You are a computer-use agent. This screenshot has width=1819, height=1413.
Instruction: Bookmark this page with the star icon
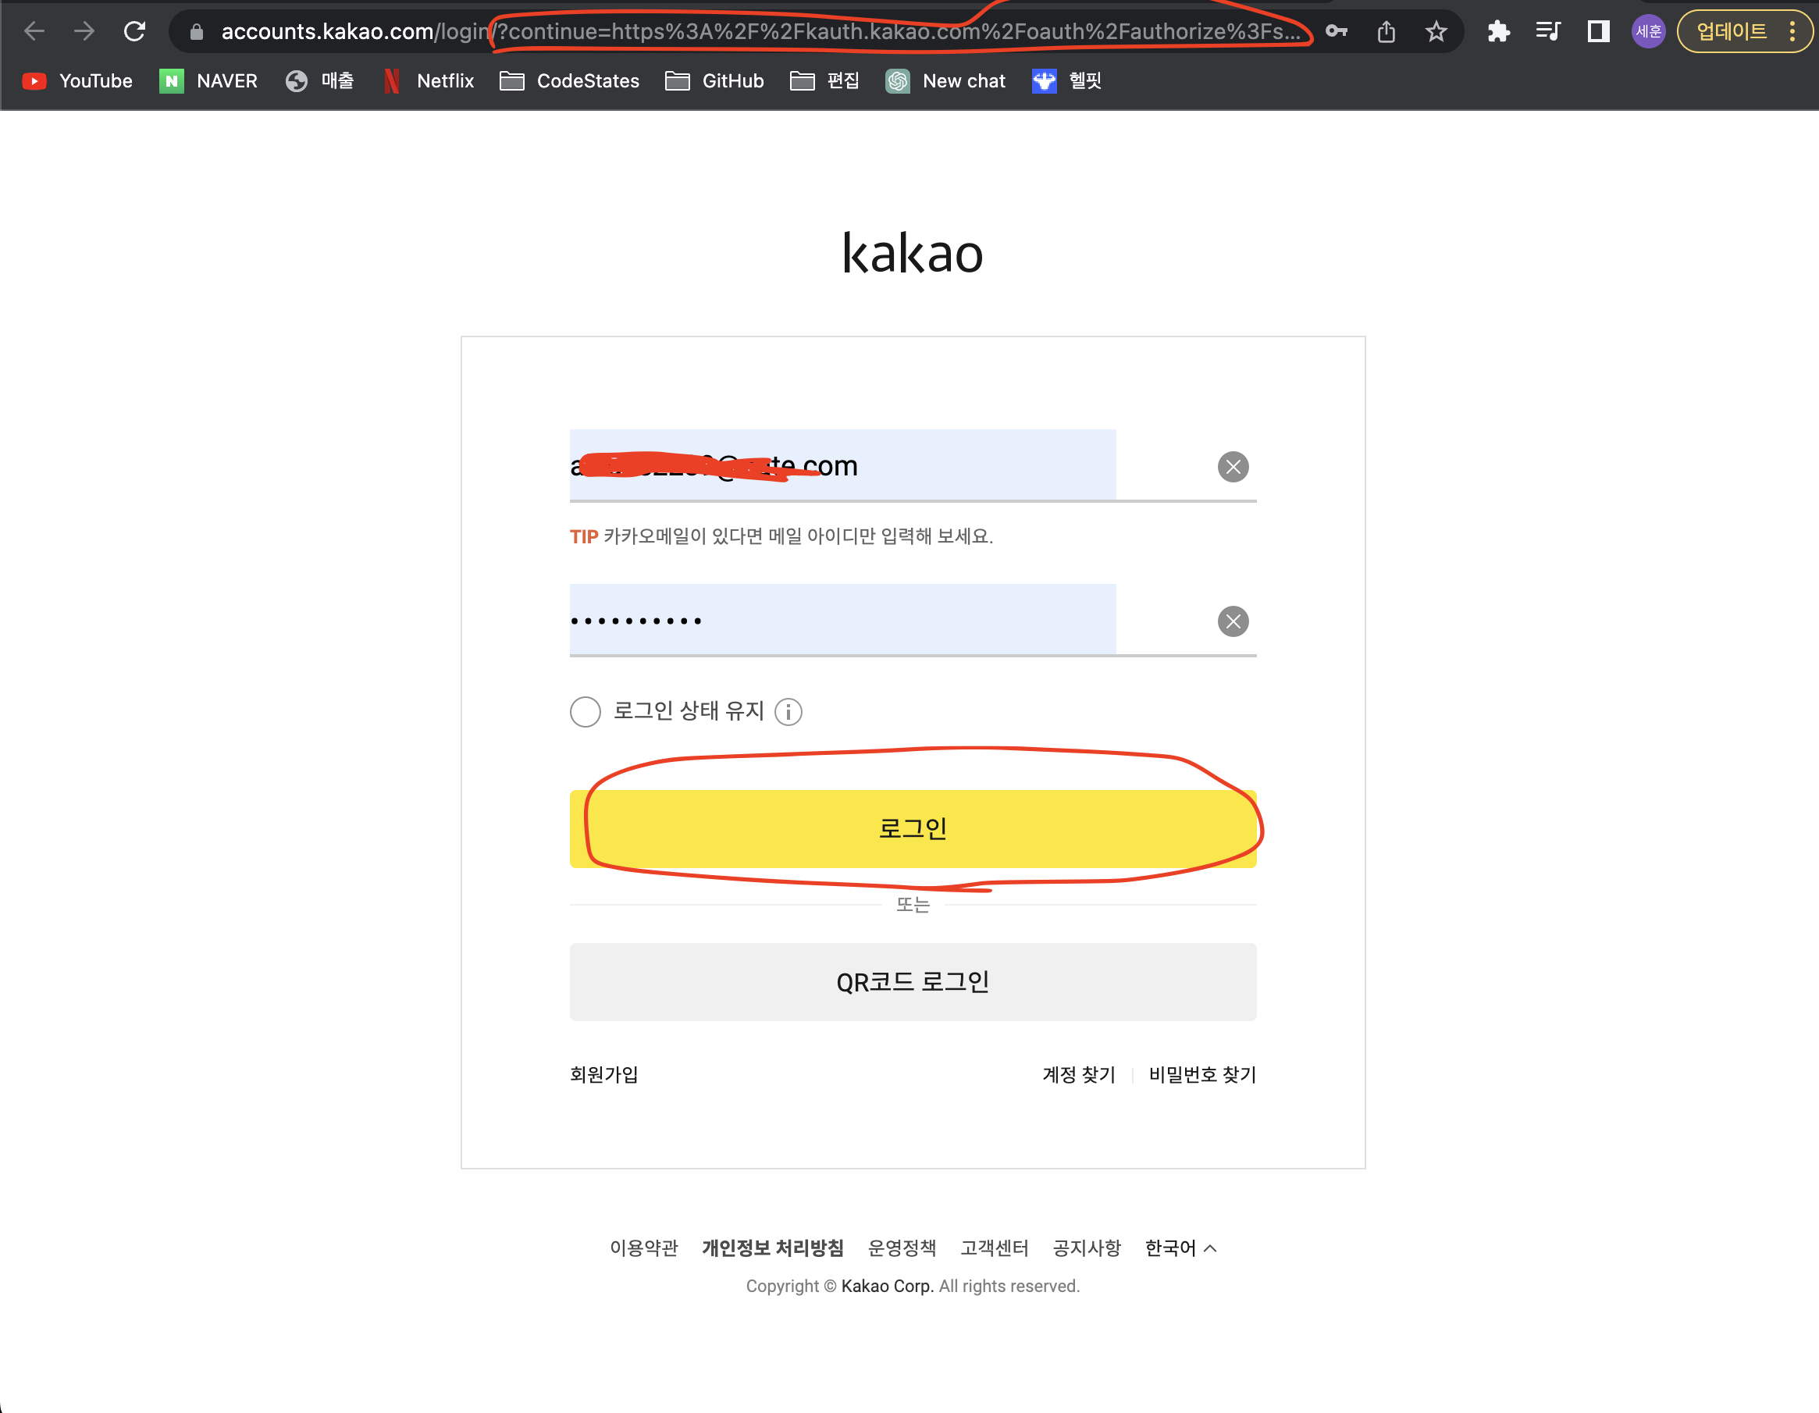1436,32
